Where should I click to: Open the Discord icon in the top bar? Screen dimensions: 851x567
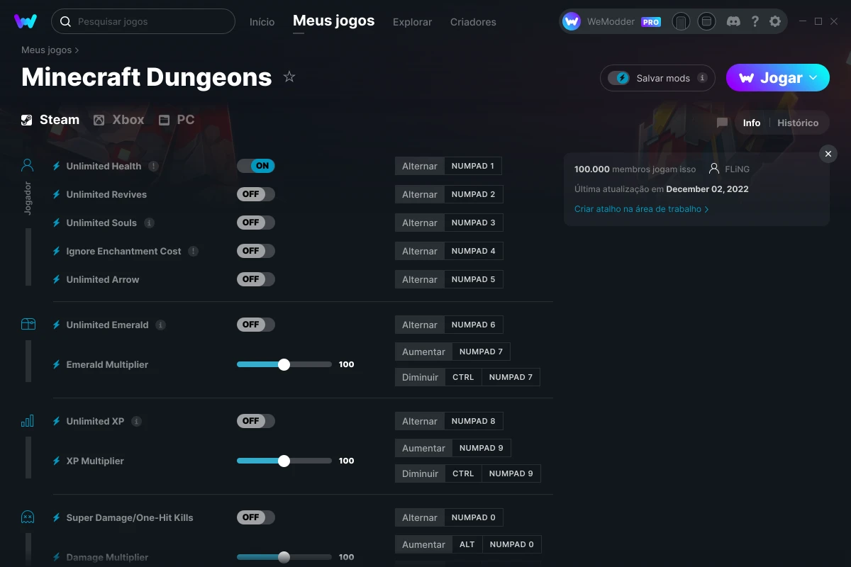click(x=733, y=21)
